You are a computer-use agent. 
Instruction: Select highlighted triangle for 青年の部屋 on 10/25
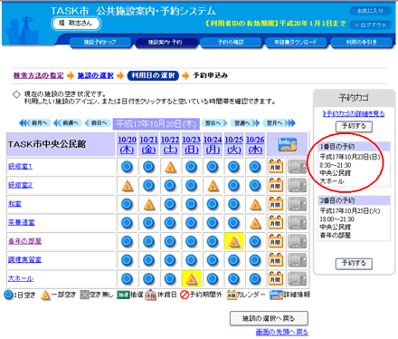point(234,242)
